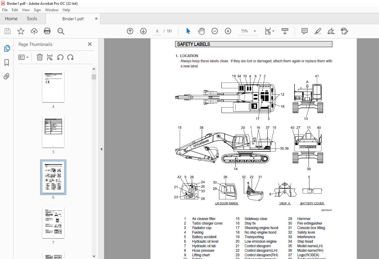Click the 'Sidekeep clear' legend entry
The image size is (379, 259).
point(256,219)
